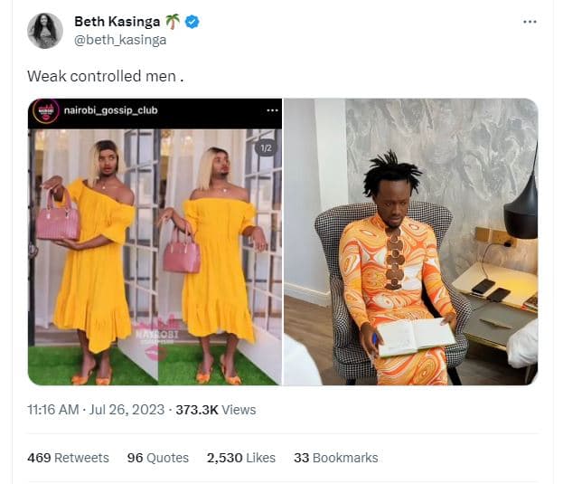Open the right photo of the seated person

(x=411, y=242)
